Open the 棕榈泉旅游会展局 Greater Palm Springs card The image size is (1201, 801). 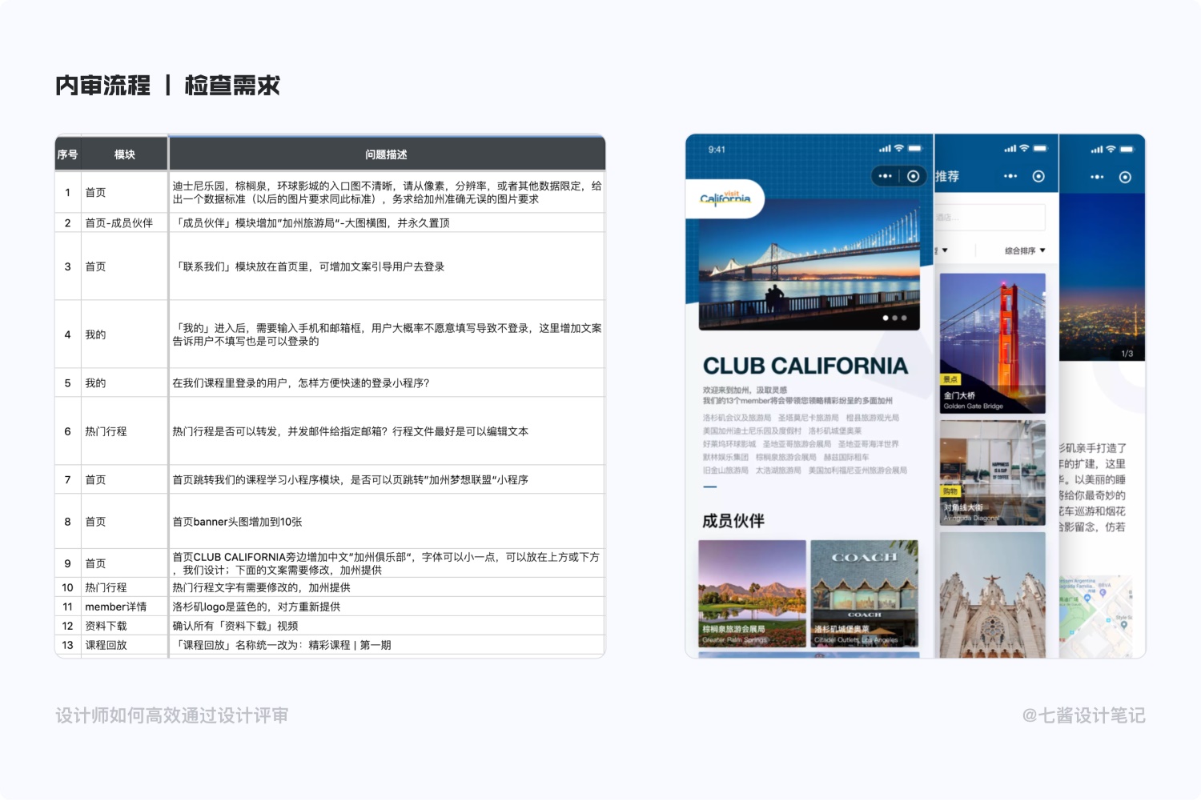click(752, 593)
